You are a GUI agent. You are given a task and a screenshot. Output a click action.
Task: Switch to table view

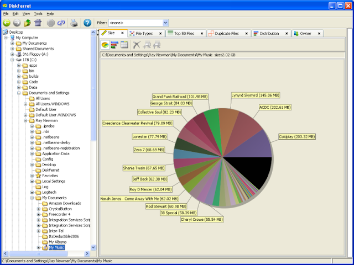[x=124, y=45]
